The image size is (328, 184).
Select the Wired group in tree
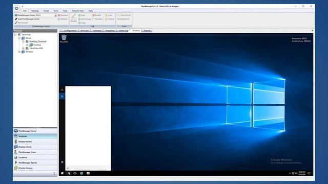click(x=28, y=38)
